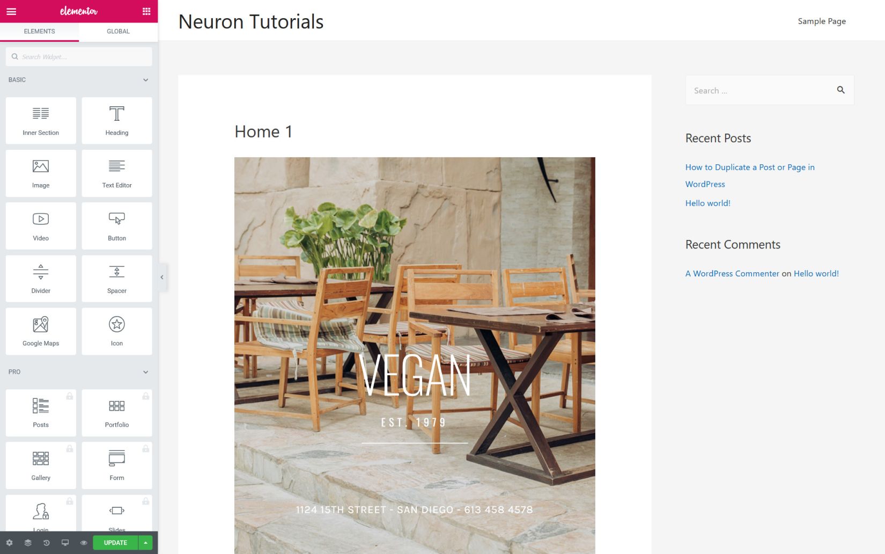The height and width of the screenshot is (554, 885).
Task: Open the widgets grid icon
Action: point(145,11)
